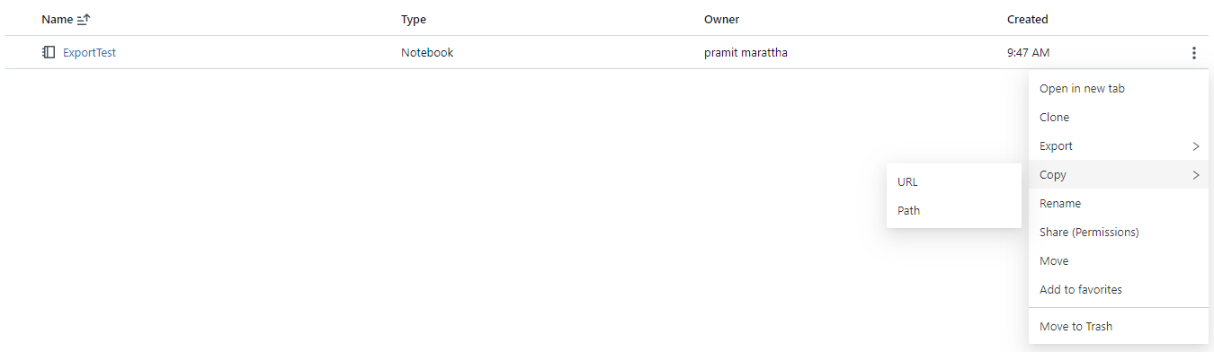Expand the Copy submenu chevron
The image size is (1214, 352).
tap(1195, 174)
